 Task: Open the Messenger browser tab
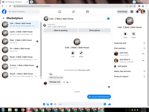pos(15,2)
